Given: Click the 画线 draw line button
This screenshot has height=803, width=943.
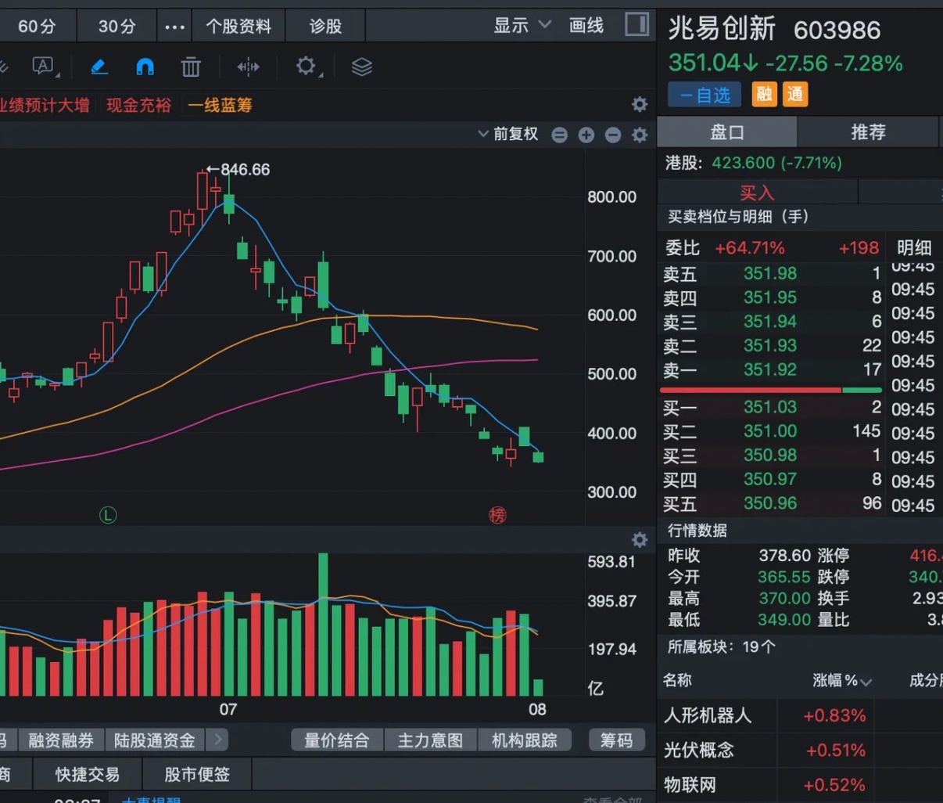Looking at the screenshot, I should click(586, 26).
